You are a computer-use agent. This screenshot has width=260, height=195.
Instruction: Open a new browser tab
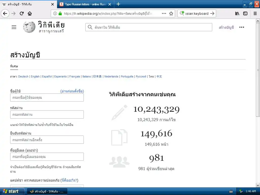118,4
